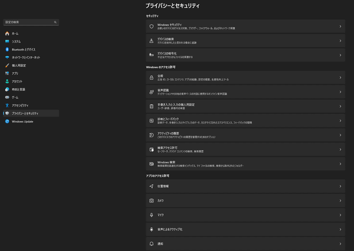Open デバイスの暗号化 via its chevron
The height and width of the screenshot is (251, 354).
[340, 55]
